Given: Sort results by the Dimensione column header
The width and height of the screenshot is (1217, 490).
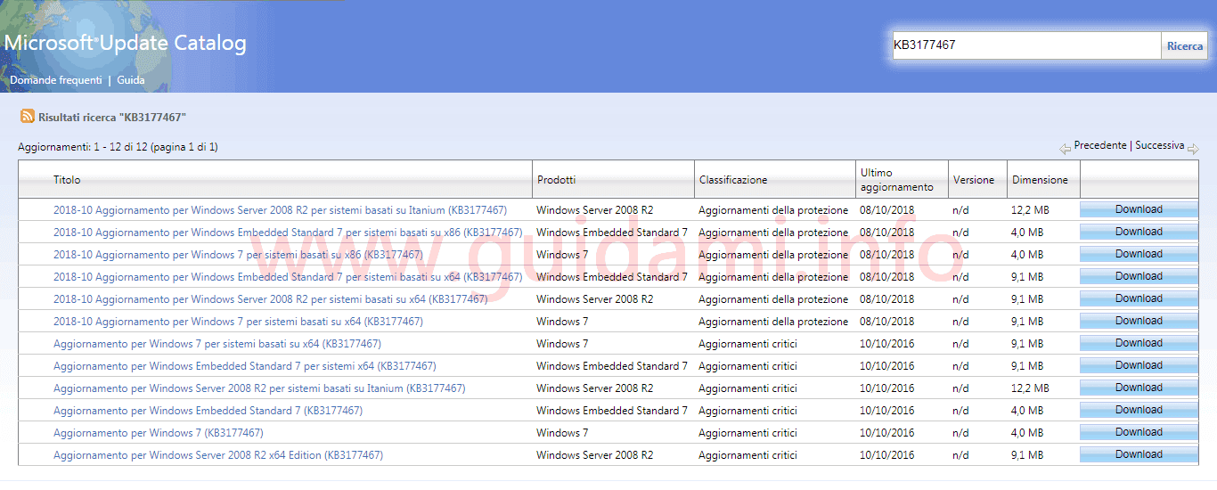Looking at the screenshot, I should coord(1040,180).
